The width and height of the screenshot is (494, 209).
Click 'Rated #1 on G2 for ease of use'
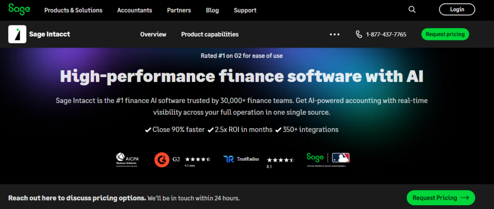(242, 56)
